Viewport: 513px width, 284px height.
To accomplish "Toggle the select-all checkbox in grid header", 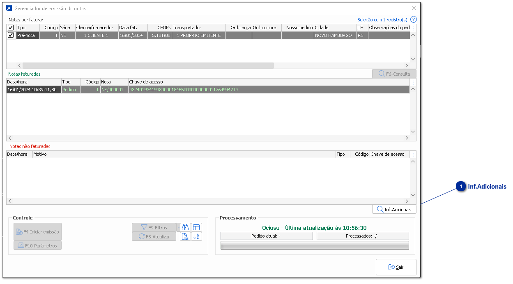I will coord(11,28).
